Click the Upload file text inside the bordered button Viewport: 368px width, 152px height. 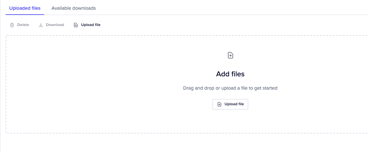click(234, 104)
